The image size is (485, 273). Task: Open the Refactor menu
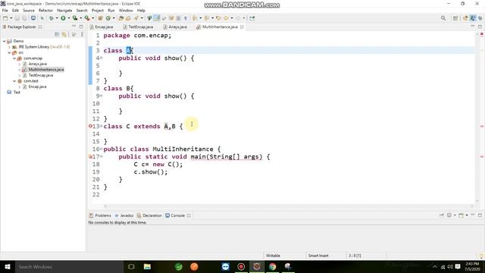click(45, 11)
